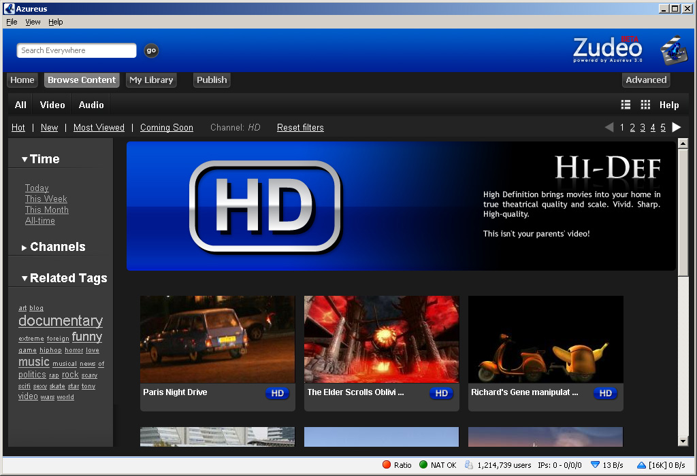
Task: Open The Elder Scrolls Oblivion thumbnail
Action: [381, 339]
